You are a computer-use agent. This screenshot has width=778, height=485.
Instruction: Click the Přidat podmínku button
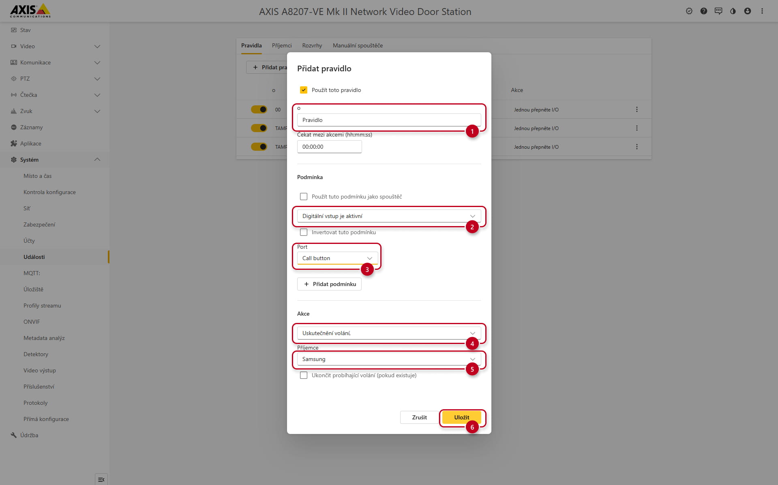329,284
